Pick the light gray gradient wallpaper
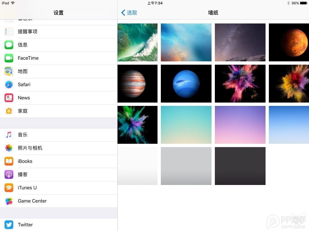This screenshot has width=309, height=231. point(186,166)
